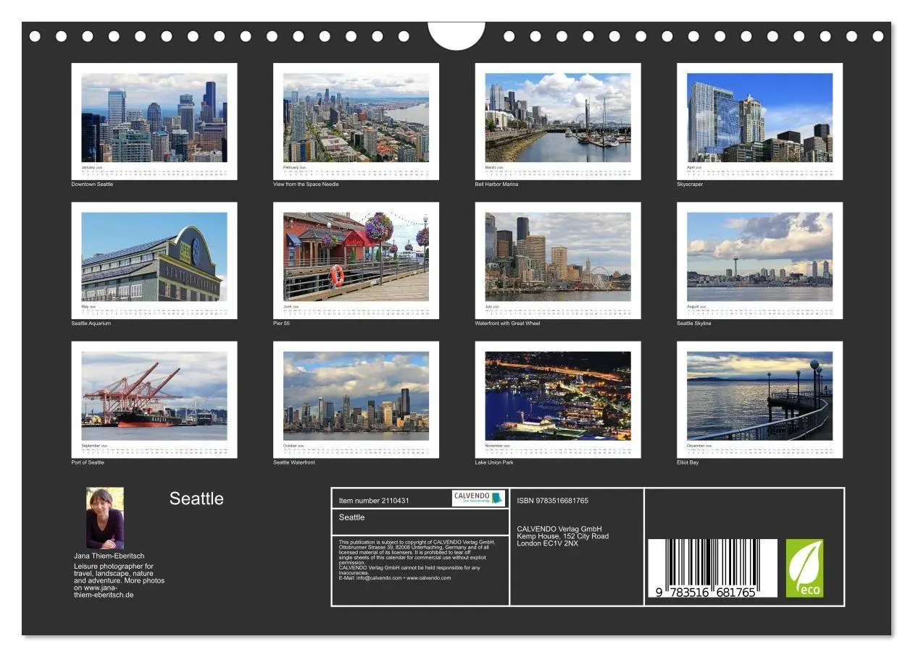
Task: Select the Downtown Seattle January thumbnail
Action: (x=154, y=122)
